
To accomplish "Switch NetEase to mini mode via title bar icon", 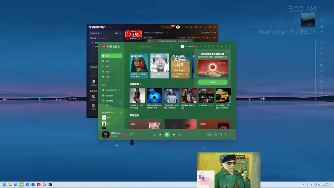I will pyautogui.click(x=218, y=46).
